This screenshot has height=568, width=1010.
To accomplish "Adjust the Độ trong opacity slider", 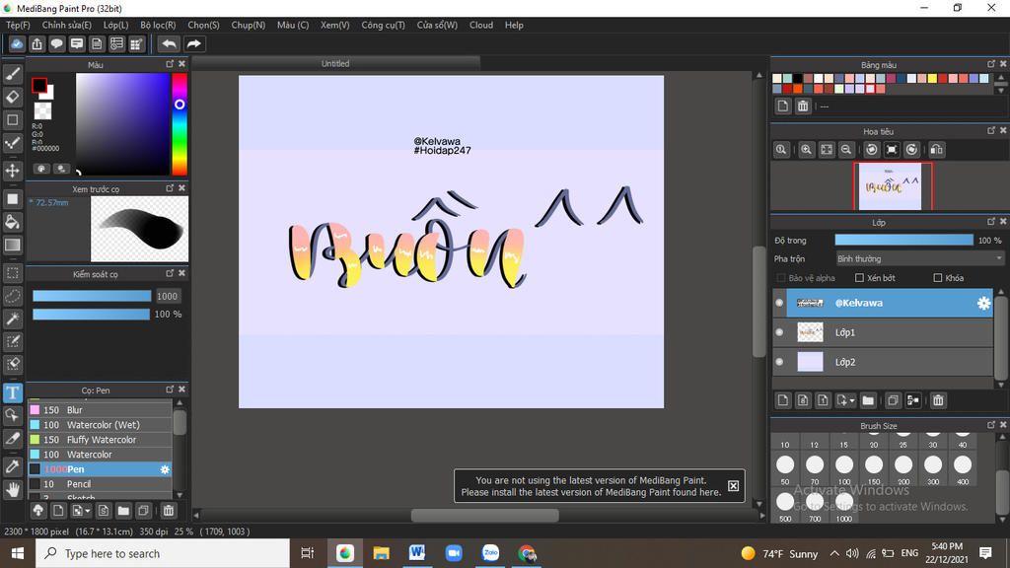I will 903,241.
